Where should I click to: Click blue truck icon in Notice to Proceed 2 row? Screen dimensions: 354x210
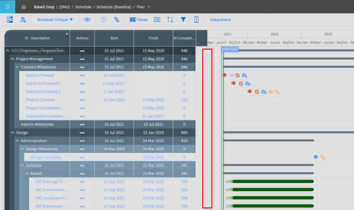(x=263, y=92)
